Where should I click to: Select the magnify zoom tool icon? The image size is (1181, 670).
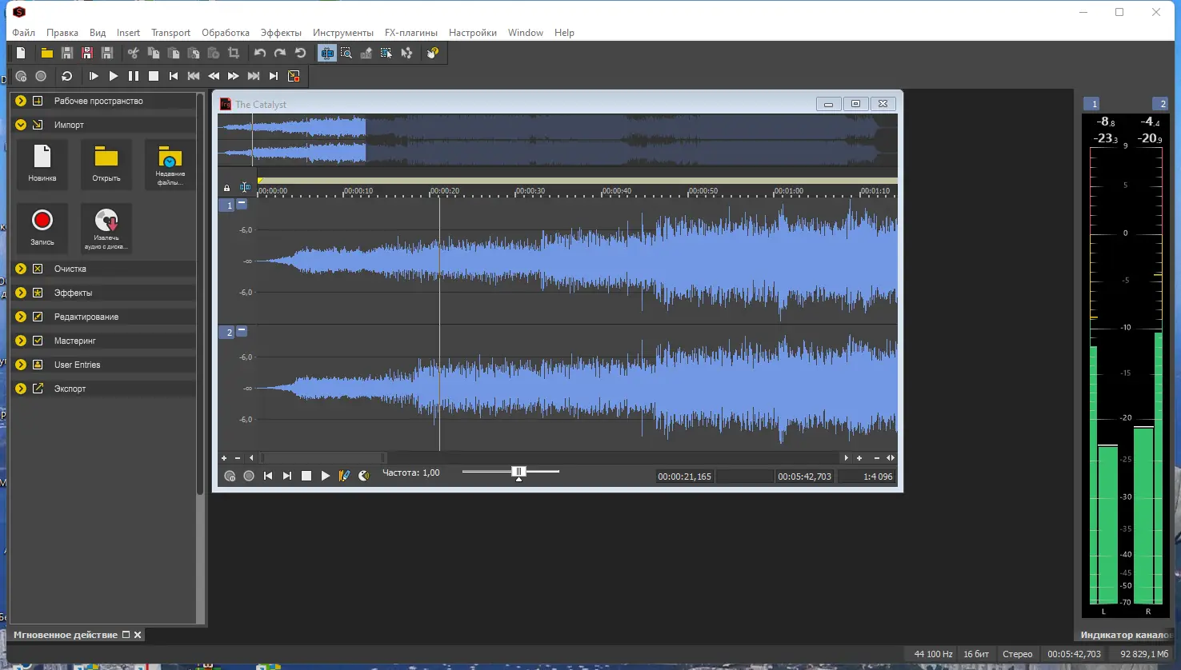[x=346, y=53]
